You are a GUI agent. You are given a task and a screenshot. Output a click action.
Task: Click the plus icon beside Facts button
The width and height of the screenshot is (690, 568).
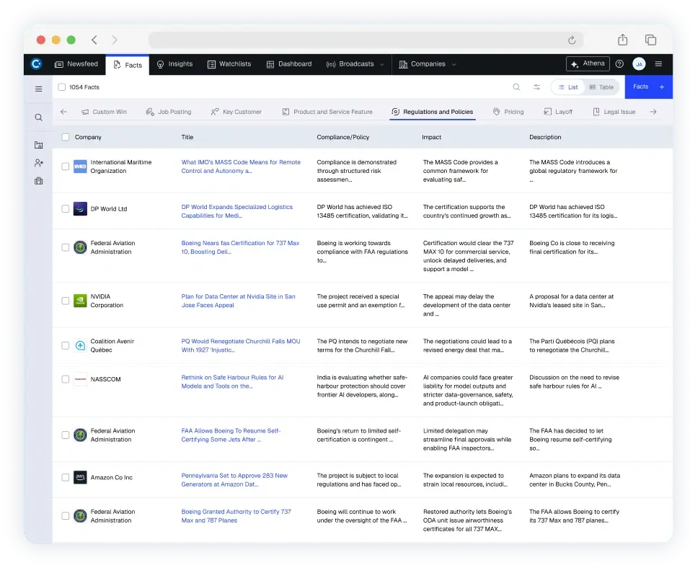661,87
